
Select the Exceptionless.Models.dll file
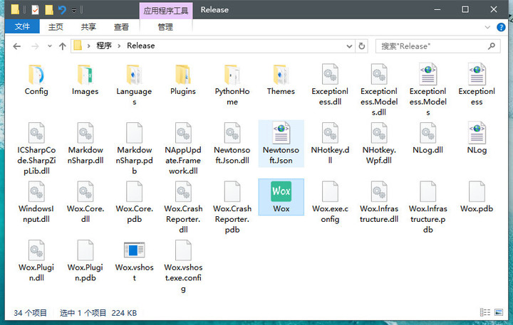pos(379,90)
